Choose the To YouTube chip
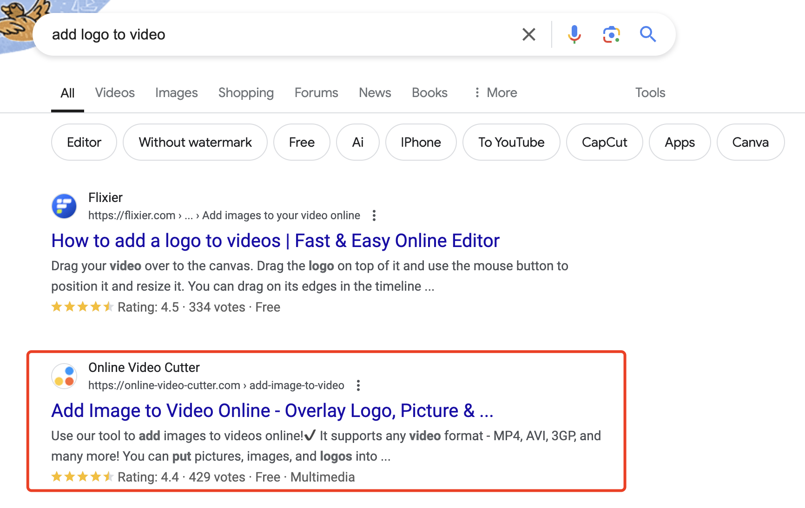This screenshot has height=508, width=805. pos(511,142)
